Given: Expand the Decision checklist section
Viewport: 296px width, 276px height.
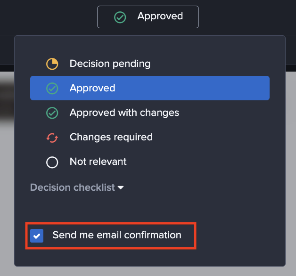Looking at the screenshot, I should pyautogui.click(x=73, y=187).
